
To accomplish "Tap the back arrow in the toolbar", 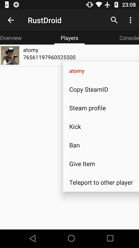I will click(11, 20).
